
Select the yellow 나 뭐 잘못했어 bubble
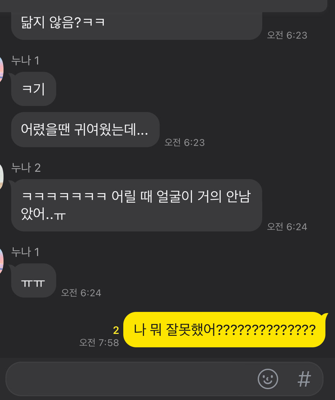225,329
